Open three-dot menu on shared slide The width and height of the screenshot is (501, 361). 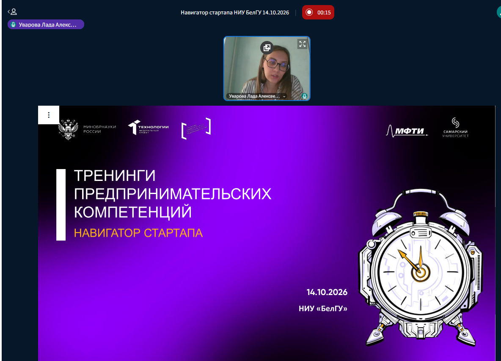point(49,115)
